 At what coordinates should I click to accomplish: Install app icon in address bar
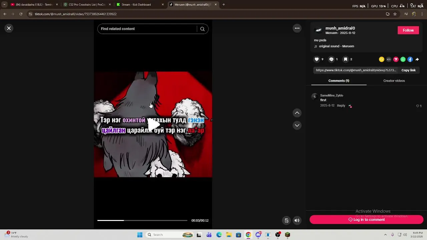pyautogui.click(x=388, y=14)
